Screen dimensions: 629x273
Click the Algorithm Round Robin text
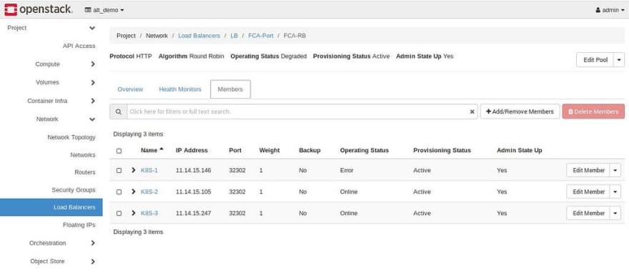coord(192,56)
